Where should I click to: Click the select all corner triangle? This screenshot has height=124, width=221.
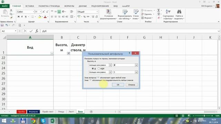[4, 38]
